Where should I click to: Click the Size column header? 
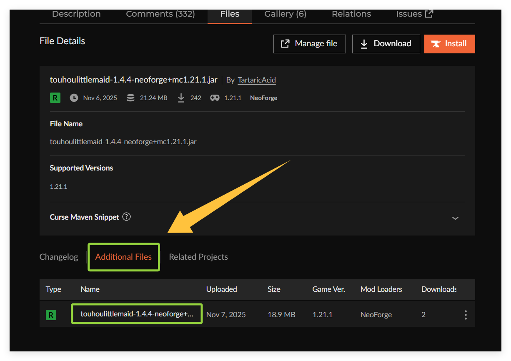click(x=274, y=289)
